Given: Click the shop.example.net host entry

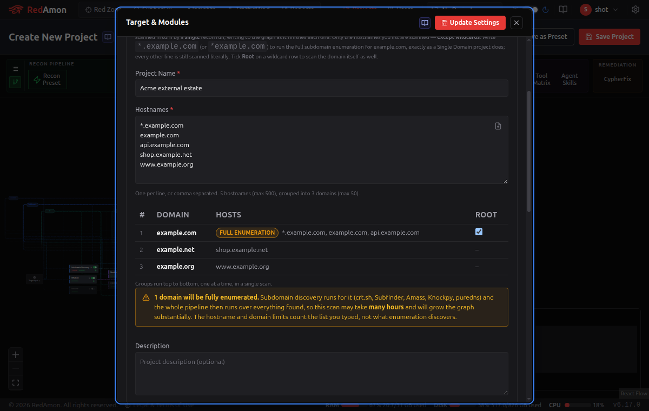Looking at the screenshot, I should pyautogui.click(x=242, y=250).
